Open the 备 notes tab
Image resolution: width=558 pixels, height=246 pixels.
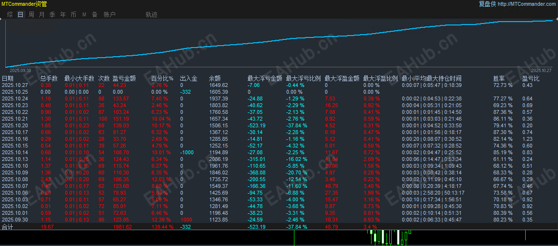pyautogui.click(x=94, y=14)
